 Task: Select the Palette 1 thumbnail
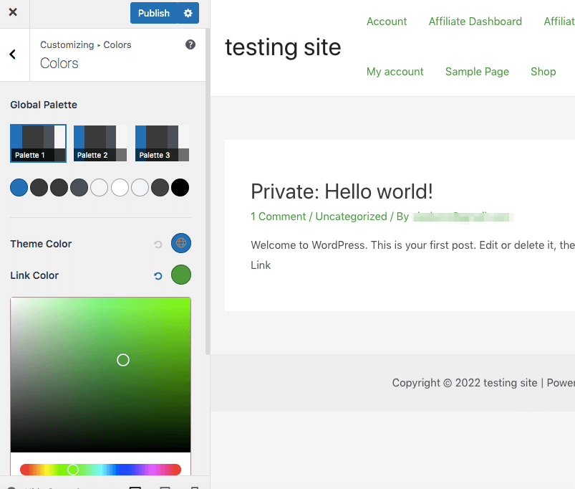pos(38,143)
